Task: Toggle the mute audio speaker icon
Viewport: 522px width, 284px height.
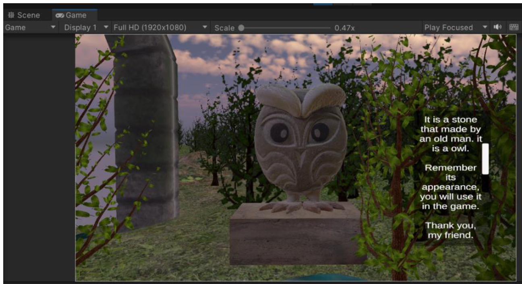Action: pyautogui.click(x=498, y=27)
